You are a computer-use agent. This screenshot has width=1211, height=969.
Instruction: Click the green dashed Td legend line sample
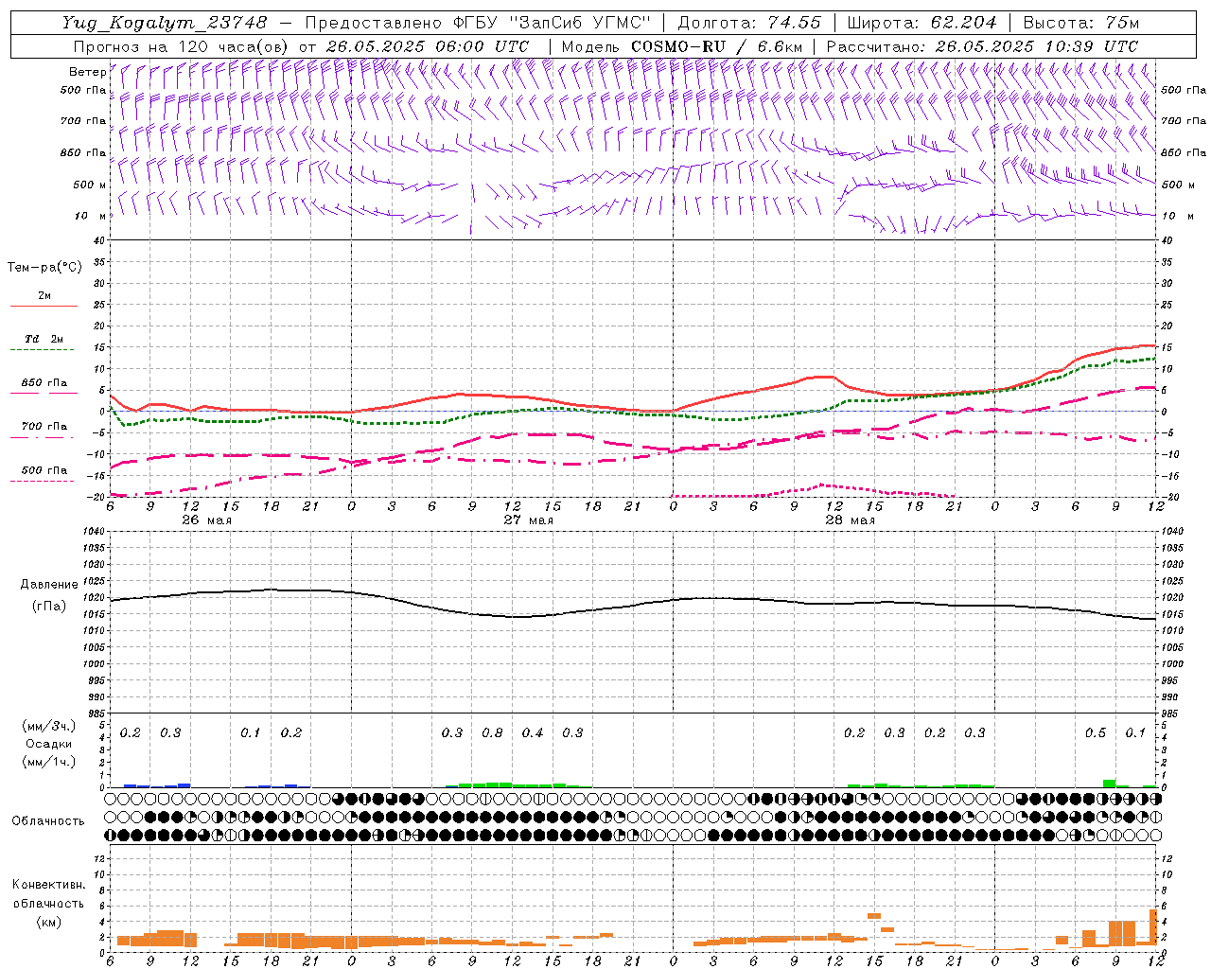(42, 350)
